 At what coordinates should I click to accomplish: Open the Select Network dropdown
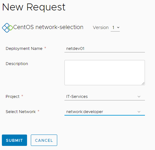[105, 112]
